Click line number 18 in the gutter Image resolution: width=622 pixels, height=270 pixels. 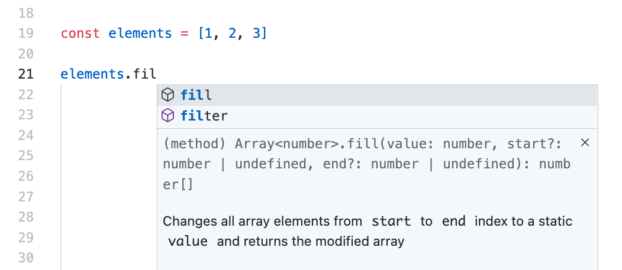(x=26, y=13)
